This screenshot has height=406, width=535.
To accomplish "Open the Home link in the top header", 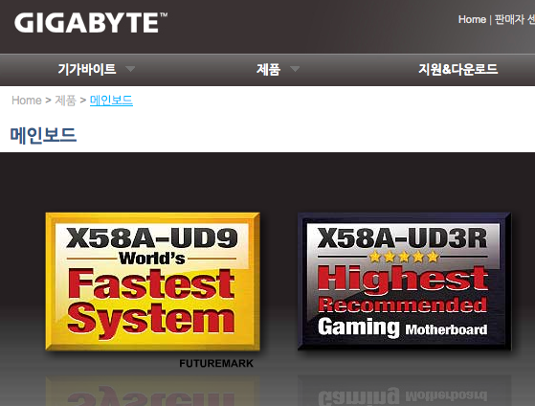I will (x=472, y=19).
